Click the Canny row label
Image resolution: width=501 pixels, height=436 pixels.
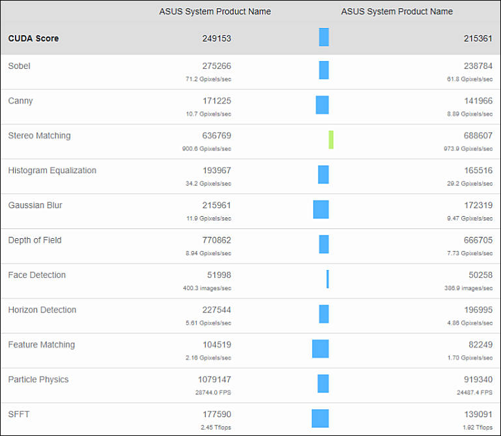(x=20, y=101)
